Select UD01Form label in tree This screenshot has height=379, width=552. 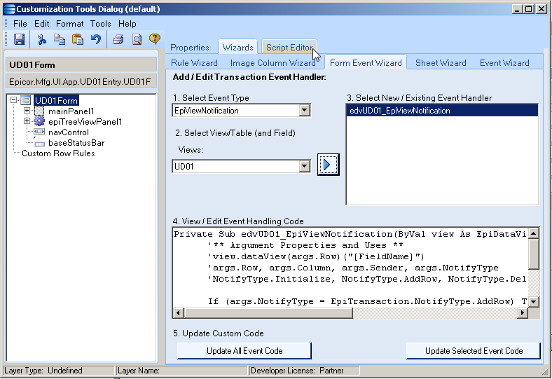(x=56, y=101)
